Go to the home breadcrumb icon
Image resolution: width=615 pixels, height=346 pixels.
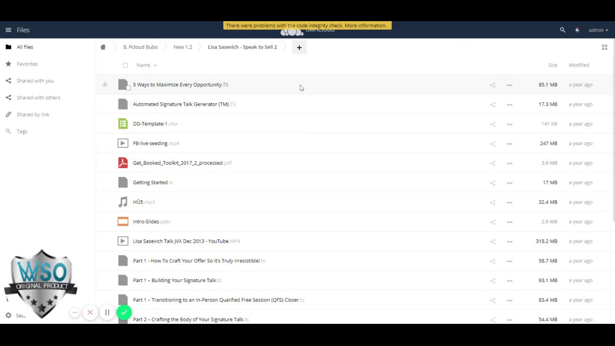[103, 47]
